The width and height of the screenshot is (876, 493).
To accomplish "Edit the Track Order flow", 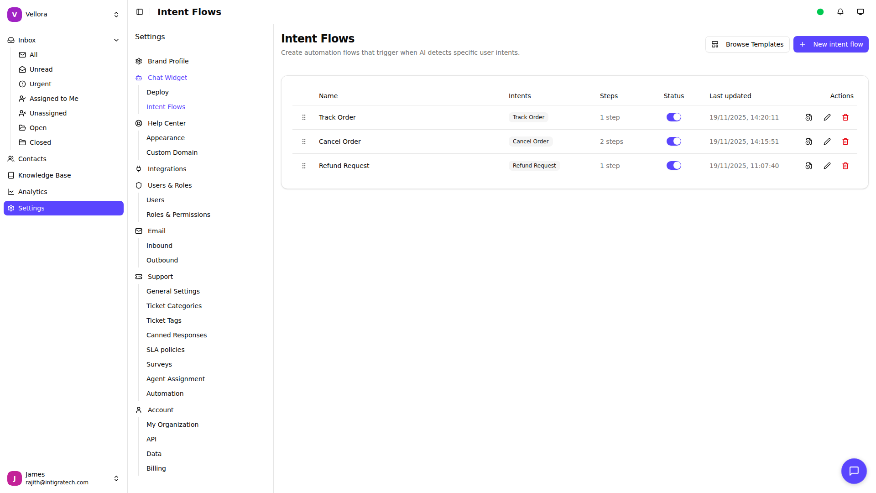I will click(827, 117).
